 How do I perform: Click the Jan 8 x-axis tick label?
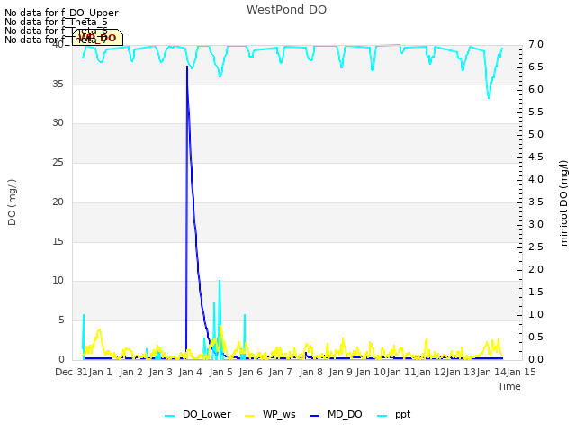(x=310, y=372)
